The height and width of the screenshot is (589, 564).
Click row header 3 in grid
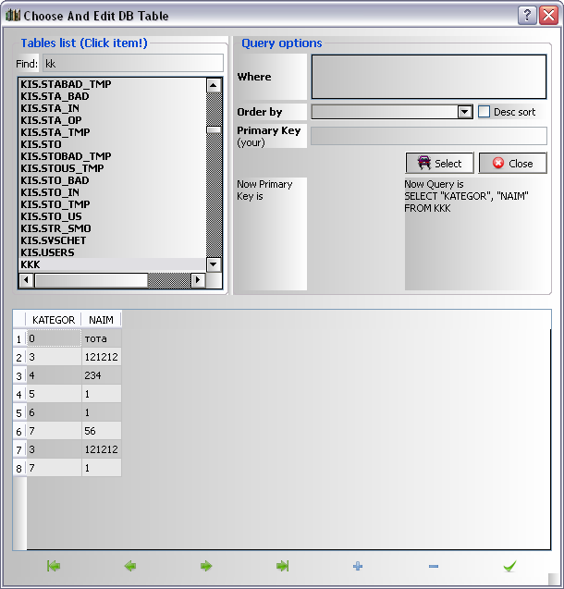tap(19, 375)
